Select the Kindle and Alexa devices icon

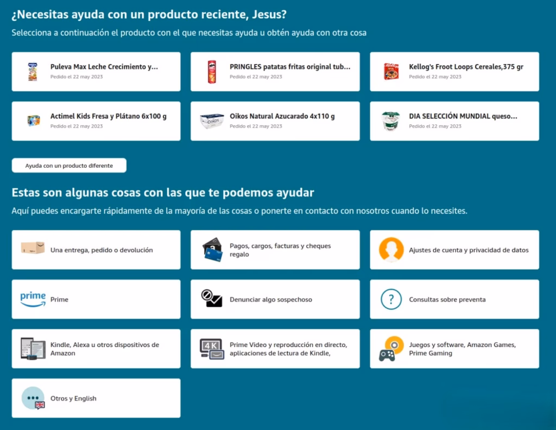[33, 349]
